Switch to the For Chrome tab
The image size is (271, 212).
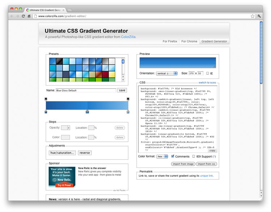(189, 41)
